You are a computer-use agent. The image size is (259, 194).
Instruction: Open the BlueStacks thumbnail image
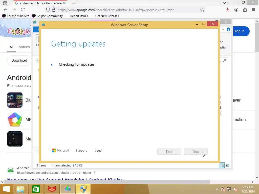[x=15, y=100]
